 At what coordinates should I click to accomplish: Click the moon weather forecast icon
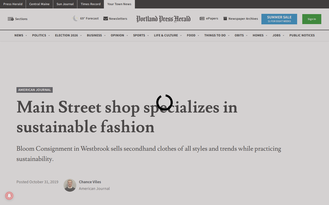pyautogui.click(x=75, y=18)
